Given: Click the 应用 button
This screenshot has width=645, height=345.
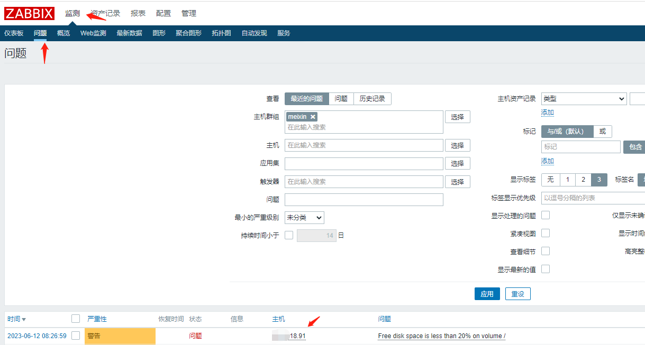Looking at the screenshot, I should click(x=487, y=294).
